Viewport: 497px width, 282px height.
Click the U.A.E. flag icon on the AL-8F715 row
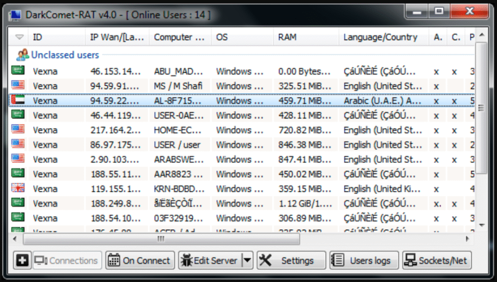pyautogui.click(x=18, y=101)
